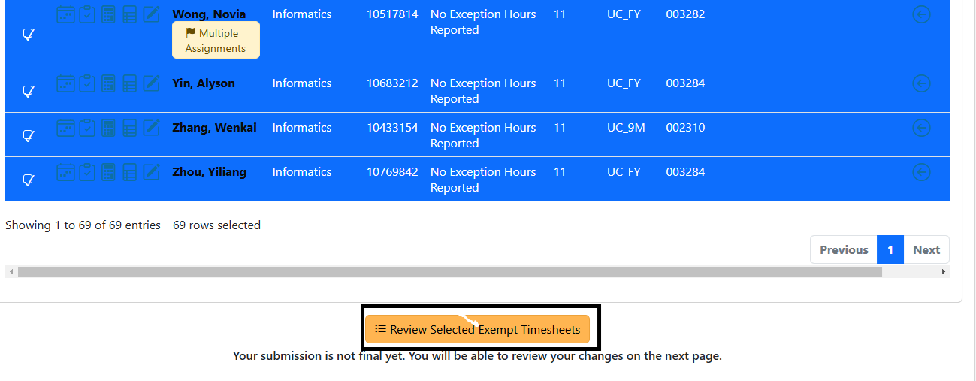This screenshot has height=381, width=976.
Task: Click left arrow circle in Wong, Novia row
Action: click(x=920, y=14)
